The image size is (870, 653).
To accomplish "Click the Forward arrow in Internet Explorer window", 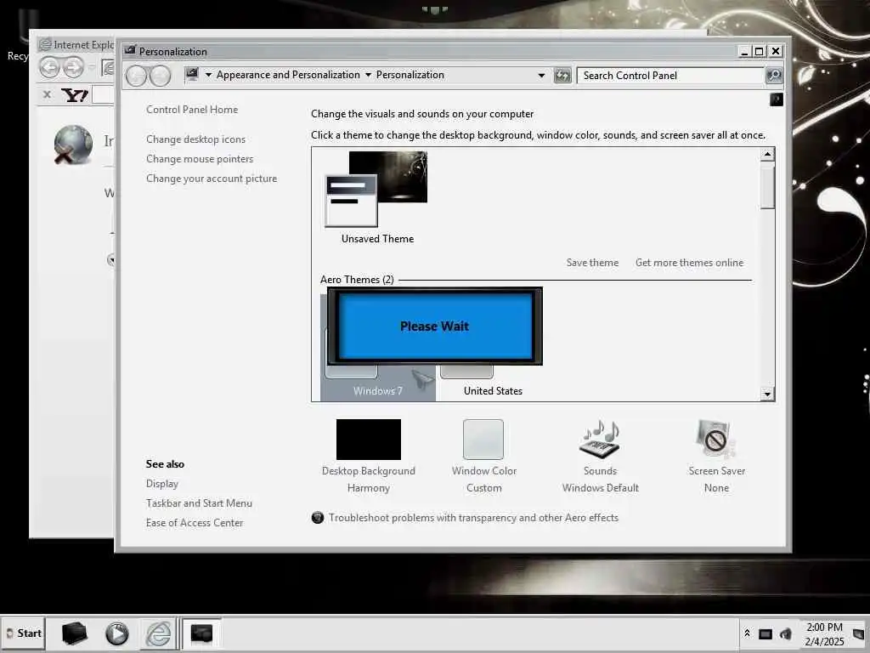I will pos(73,68).
